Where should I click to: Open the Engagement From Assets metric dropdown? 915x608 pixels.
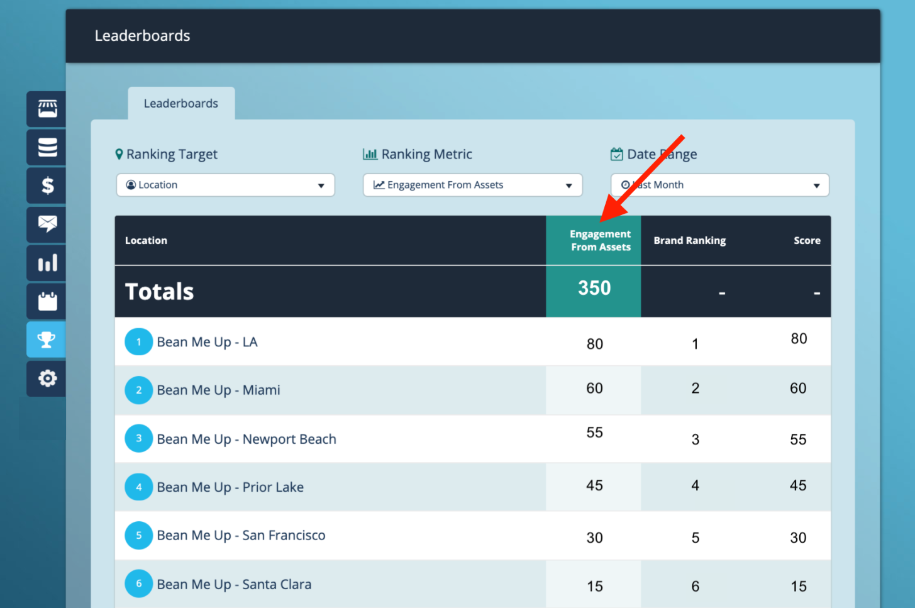(472, 185)
